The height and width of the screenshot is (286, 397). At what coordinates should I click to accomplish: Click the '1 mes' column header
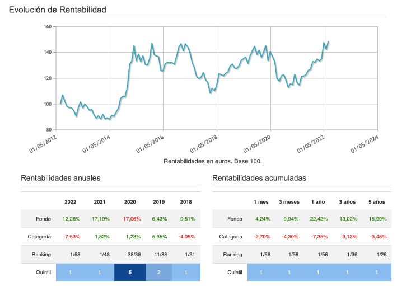coord(263,202)
